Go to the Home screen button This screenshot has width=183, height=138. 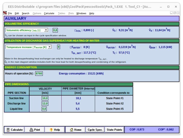(75, 130)
